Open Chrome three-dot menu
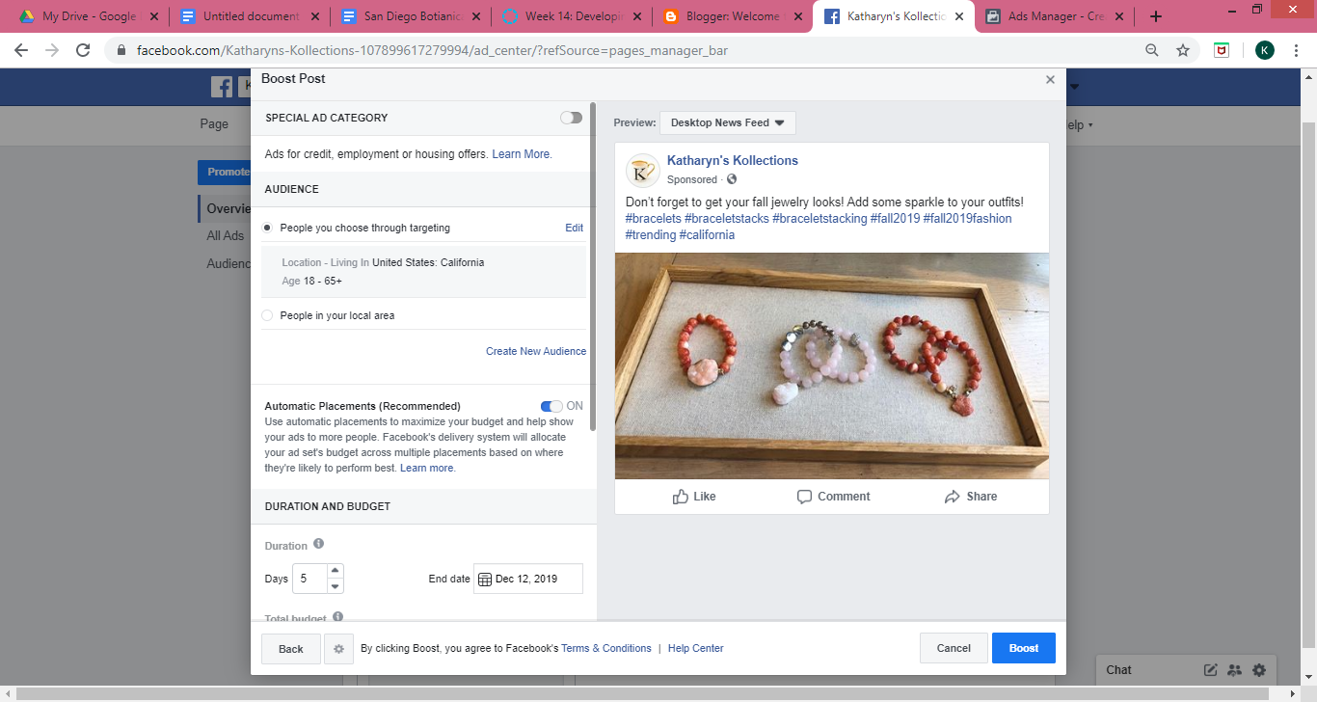 (x=1298, y=50)
